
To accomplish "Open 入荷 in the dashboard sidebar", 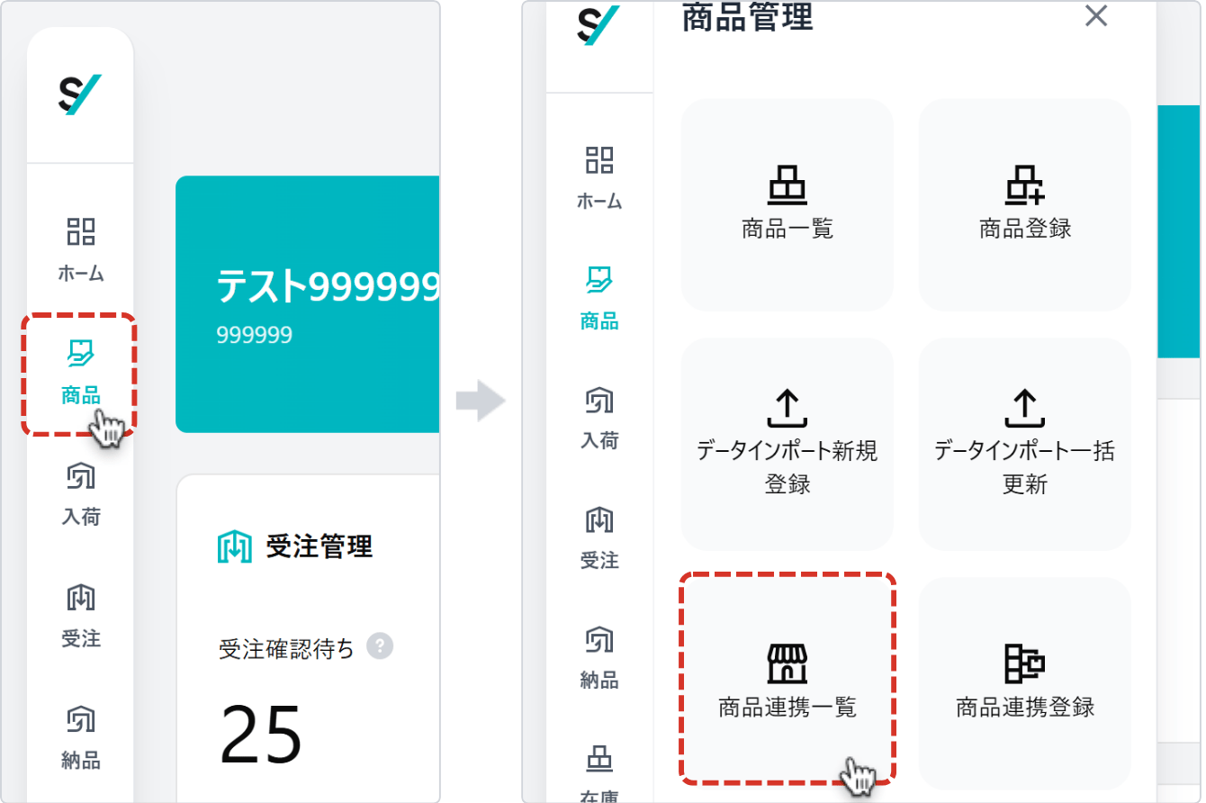I will tap(81, 493).
